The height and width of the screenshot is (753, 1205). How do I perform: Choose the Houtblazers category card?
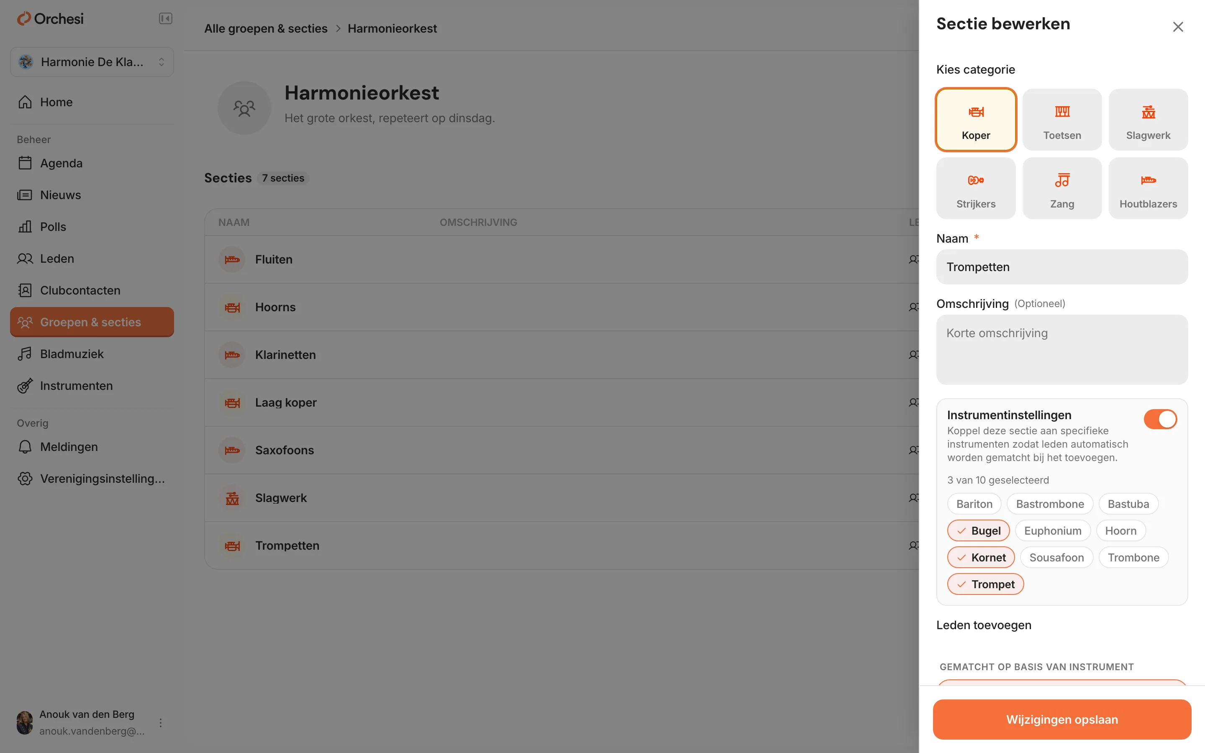coord(1148,188)
